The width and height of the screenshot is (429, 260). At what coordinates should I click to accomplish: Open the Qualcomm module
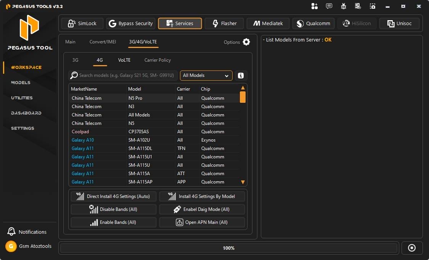tap(313, 23)
